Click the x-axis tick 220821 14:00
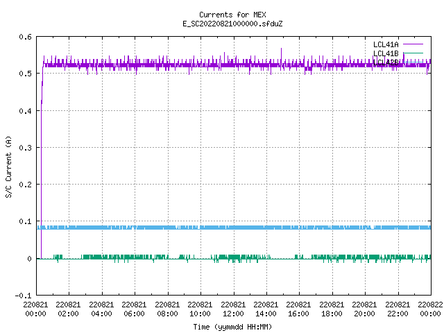444x333 pixels. pos(266,309)
